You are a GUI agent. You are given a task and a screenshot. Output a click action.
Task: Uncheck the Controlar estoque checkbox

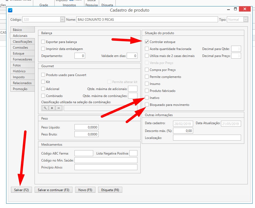[x=147, y=42]
